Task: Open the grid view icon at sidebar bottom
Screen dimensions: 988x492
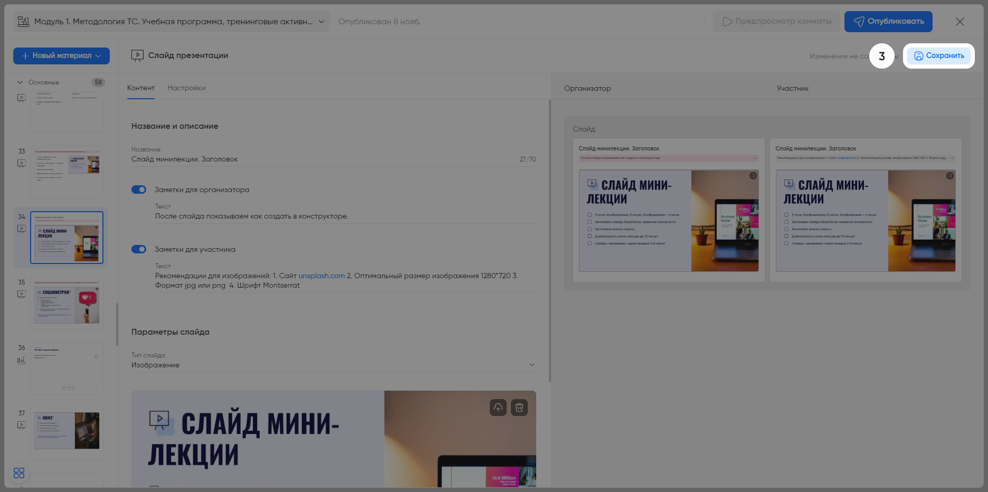Action: coord(19,473)
